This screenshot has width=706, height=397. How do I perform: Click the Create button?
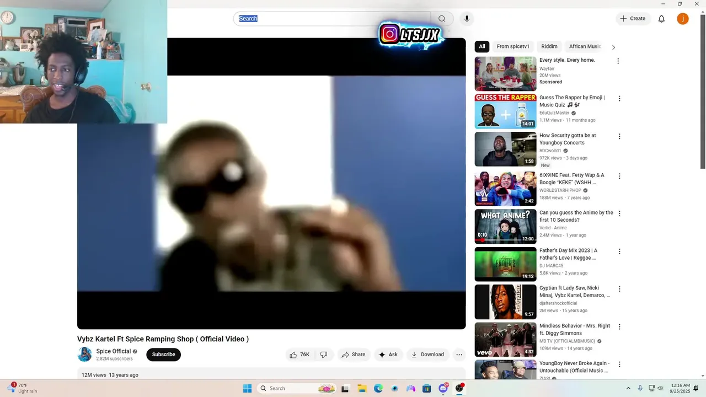(x=633, y=19)
